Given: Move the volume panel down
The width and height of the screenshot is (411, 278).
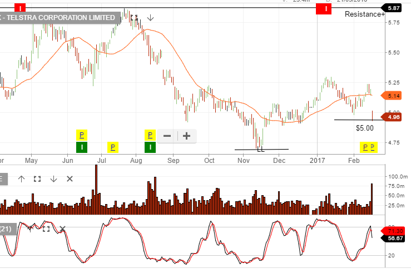Looking at the screenshot, I should tap(53, 179).
